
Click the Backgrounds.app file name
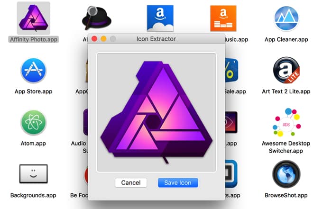click(x=33, y=195)
